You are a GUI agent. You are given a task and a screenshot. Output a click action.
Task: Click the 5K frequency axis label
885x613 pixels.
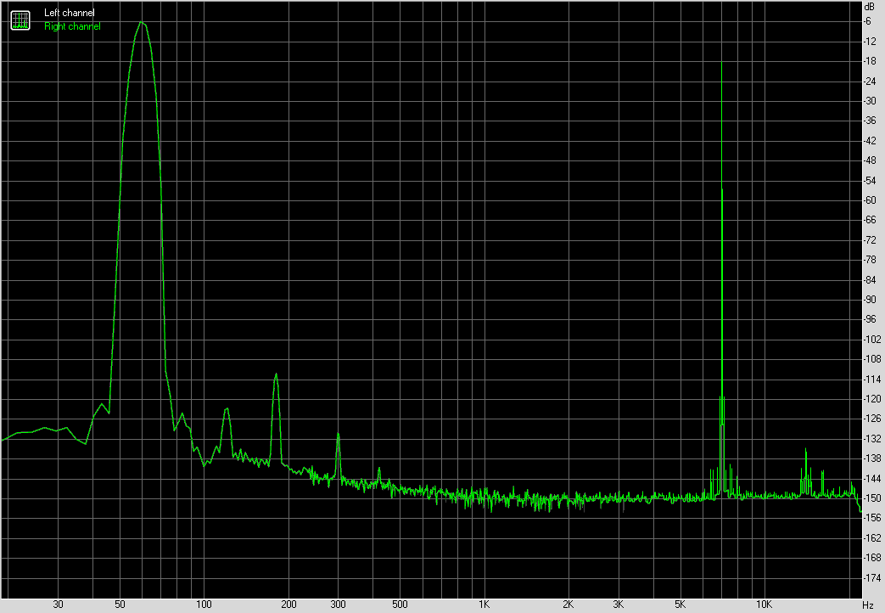(679, 605)
